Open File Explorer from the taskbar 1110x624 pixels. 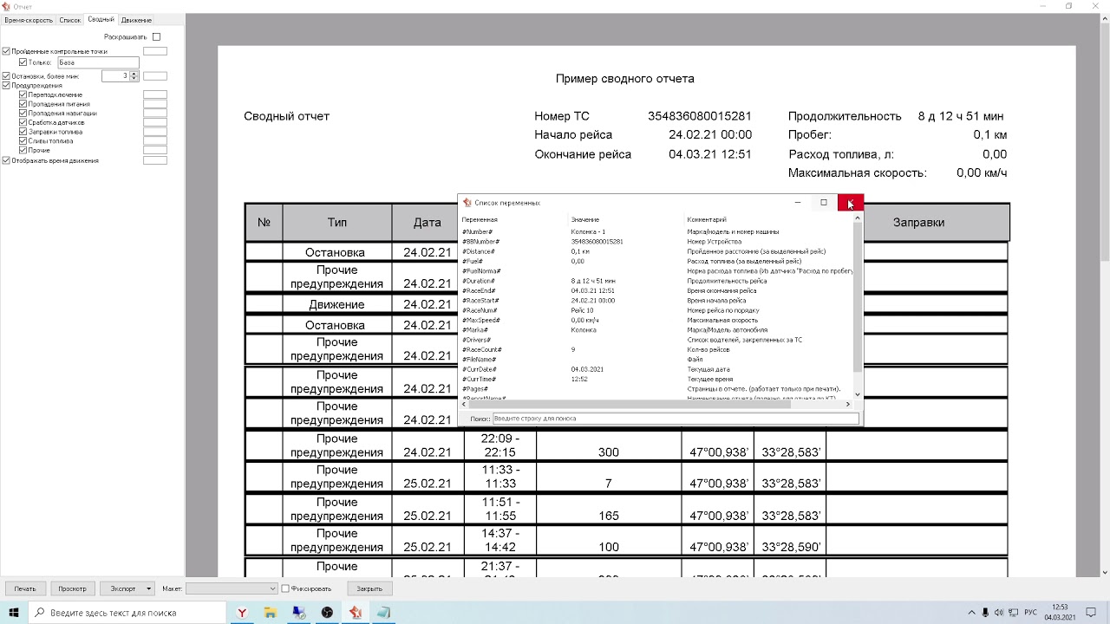point(271,613)
